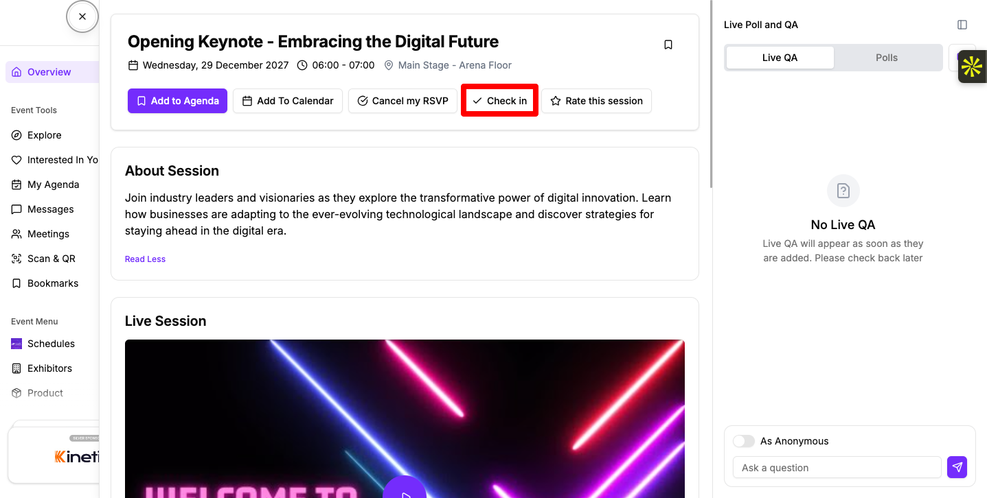Toggle the As Anonymous switch
This screenshot has height=498, width=987.
(x=744, y=441)
